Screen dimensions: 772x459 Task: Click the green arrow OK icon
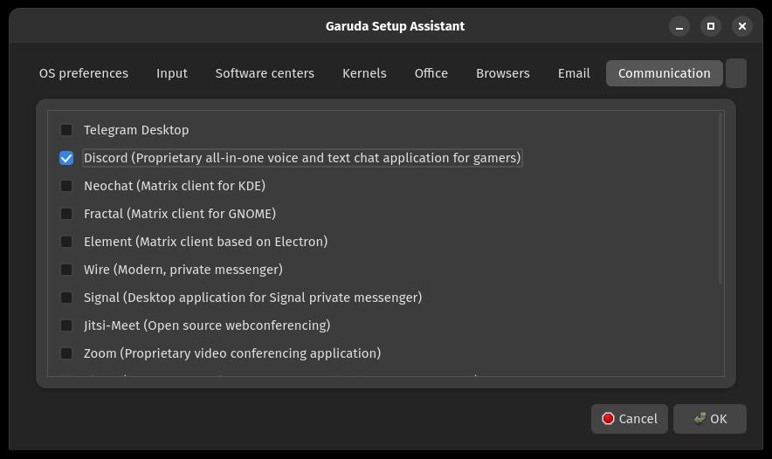pos(700,418)
